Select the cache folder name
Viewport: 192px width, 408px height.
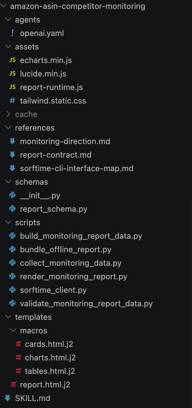click(26, 114)
